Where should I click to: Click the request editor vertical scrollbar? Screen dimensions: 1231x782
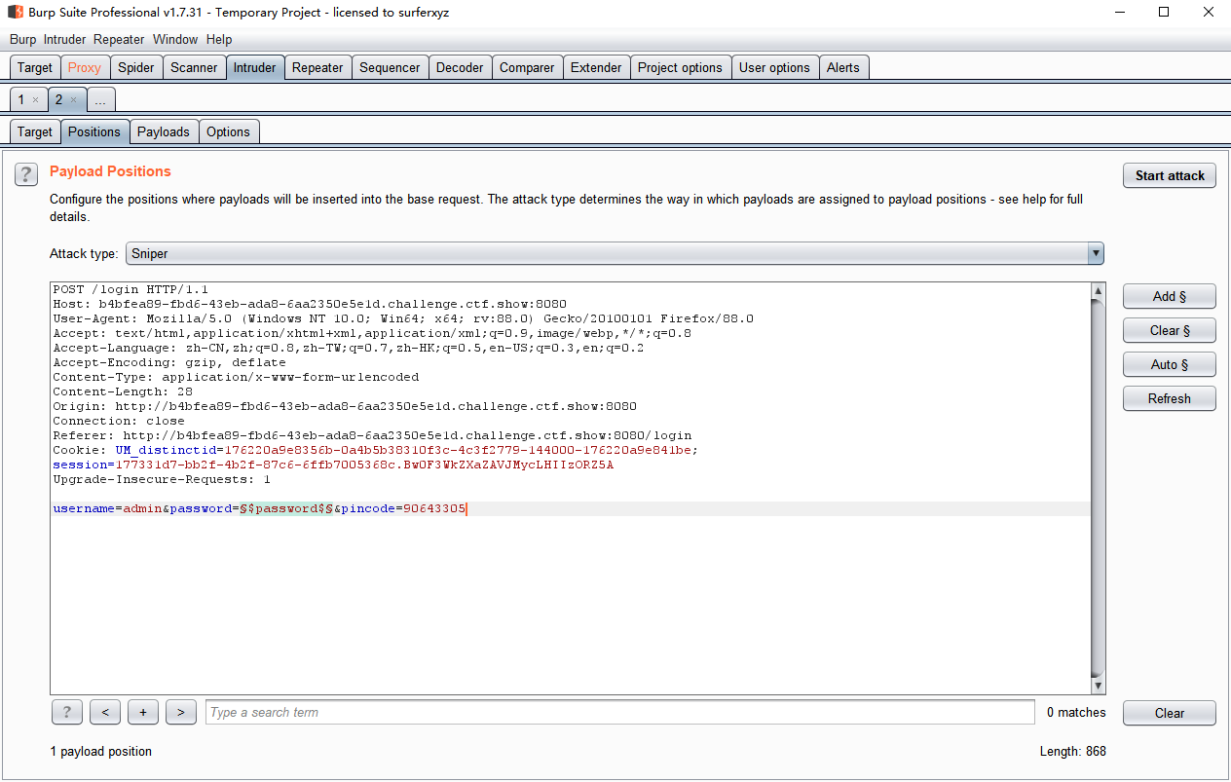tap(1099, 489)
